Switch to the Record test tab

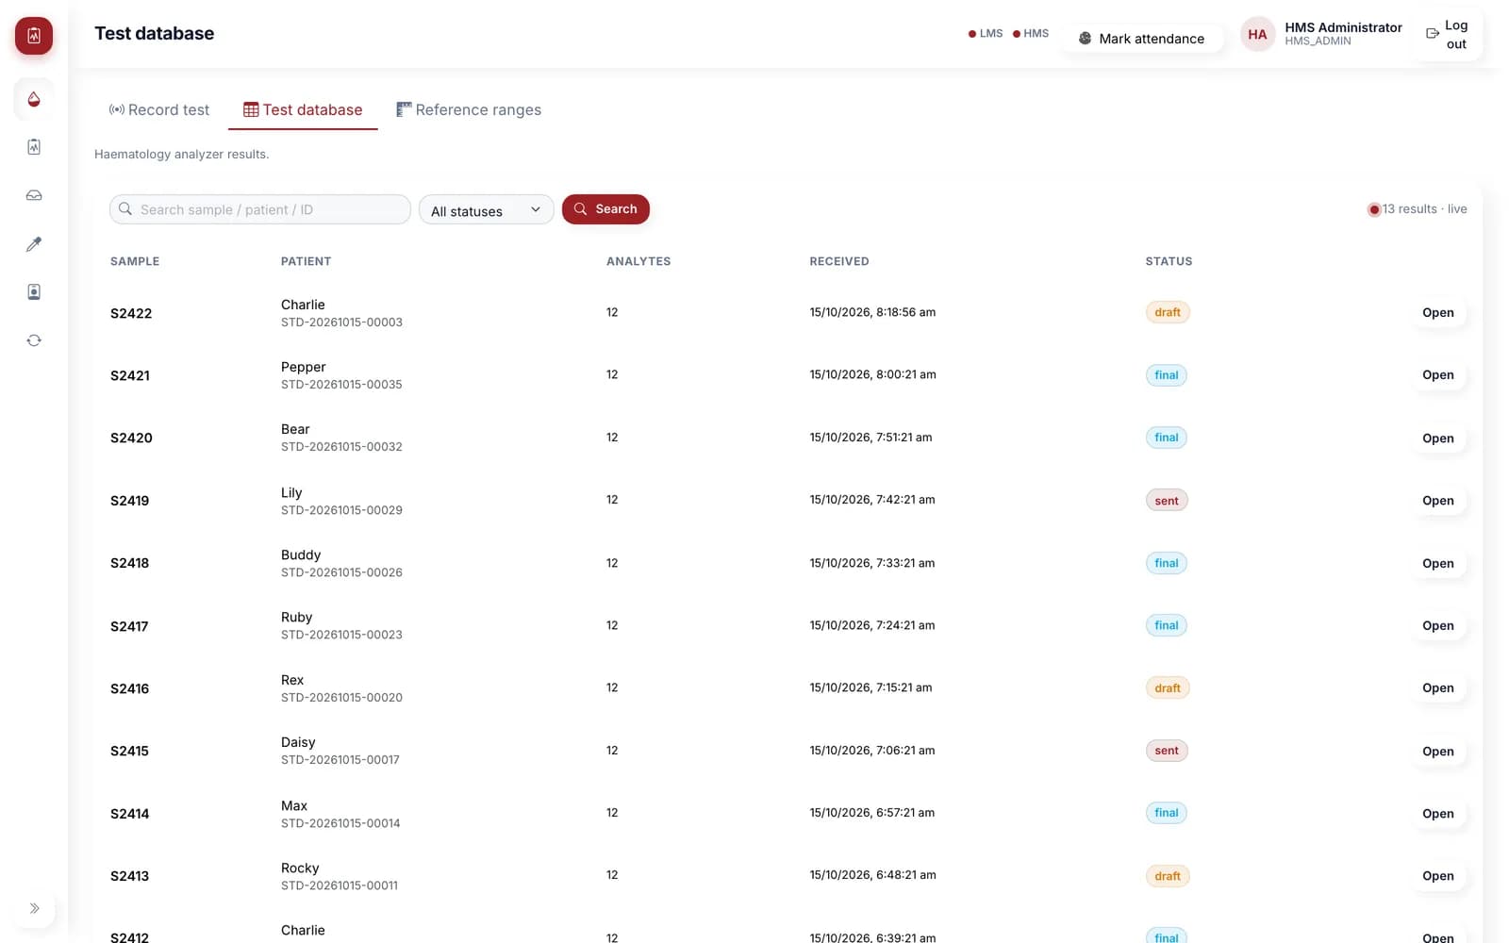point(159,110)
